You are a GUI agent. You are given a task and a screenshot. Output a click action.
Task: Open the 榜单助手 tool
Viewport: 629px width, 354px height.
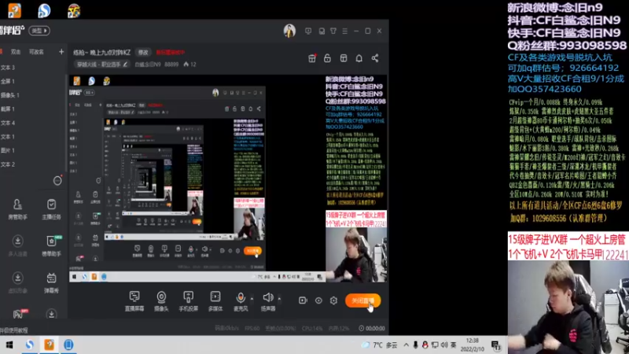tap(51, 245)
